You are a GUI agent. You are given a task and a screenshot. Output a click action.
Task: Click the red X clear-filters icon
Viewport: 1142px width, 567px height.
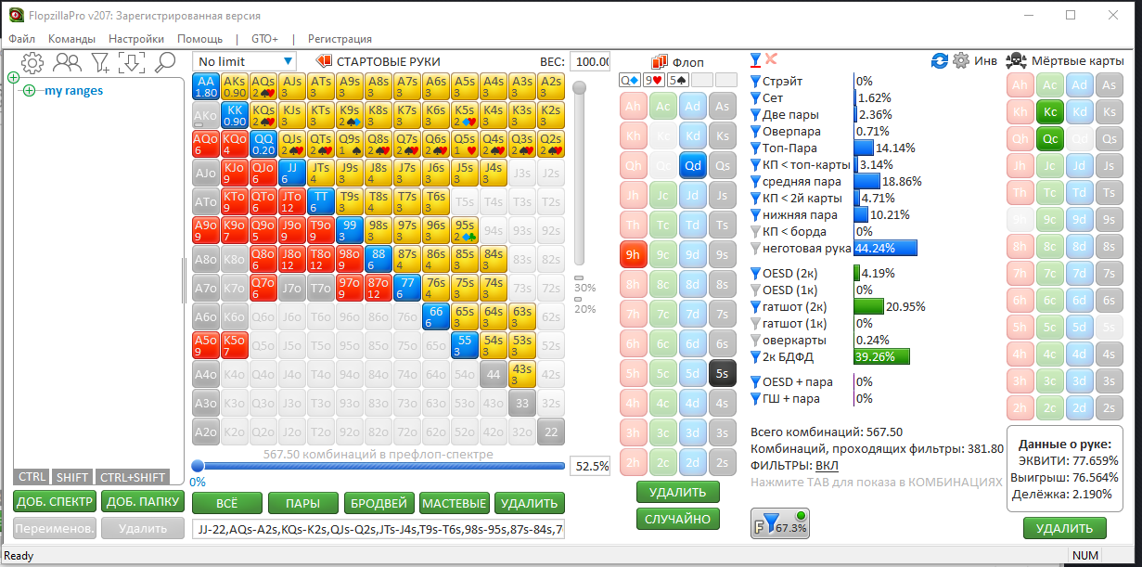pos(771,59)
